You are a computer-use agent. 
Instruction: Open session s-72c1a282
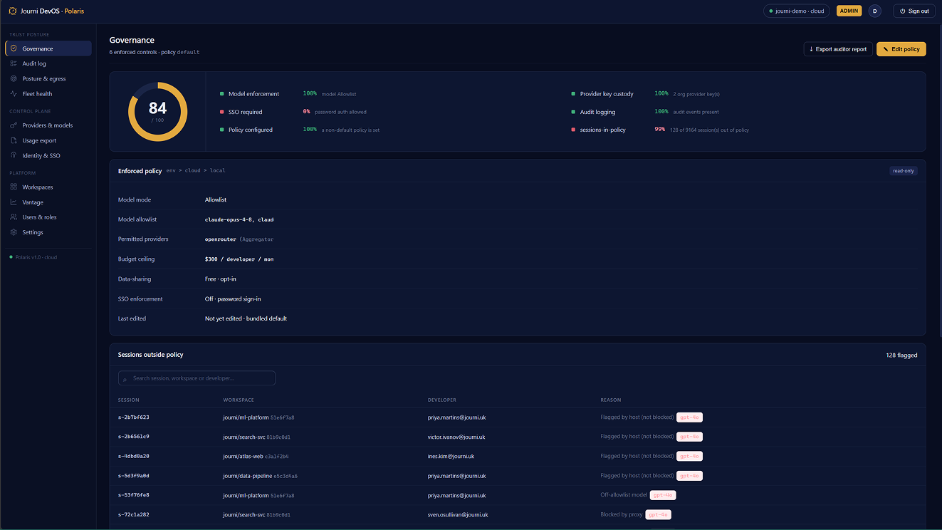(133, 514)
